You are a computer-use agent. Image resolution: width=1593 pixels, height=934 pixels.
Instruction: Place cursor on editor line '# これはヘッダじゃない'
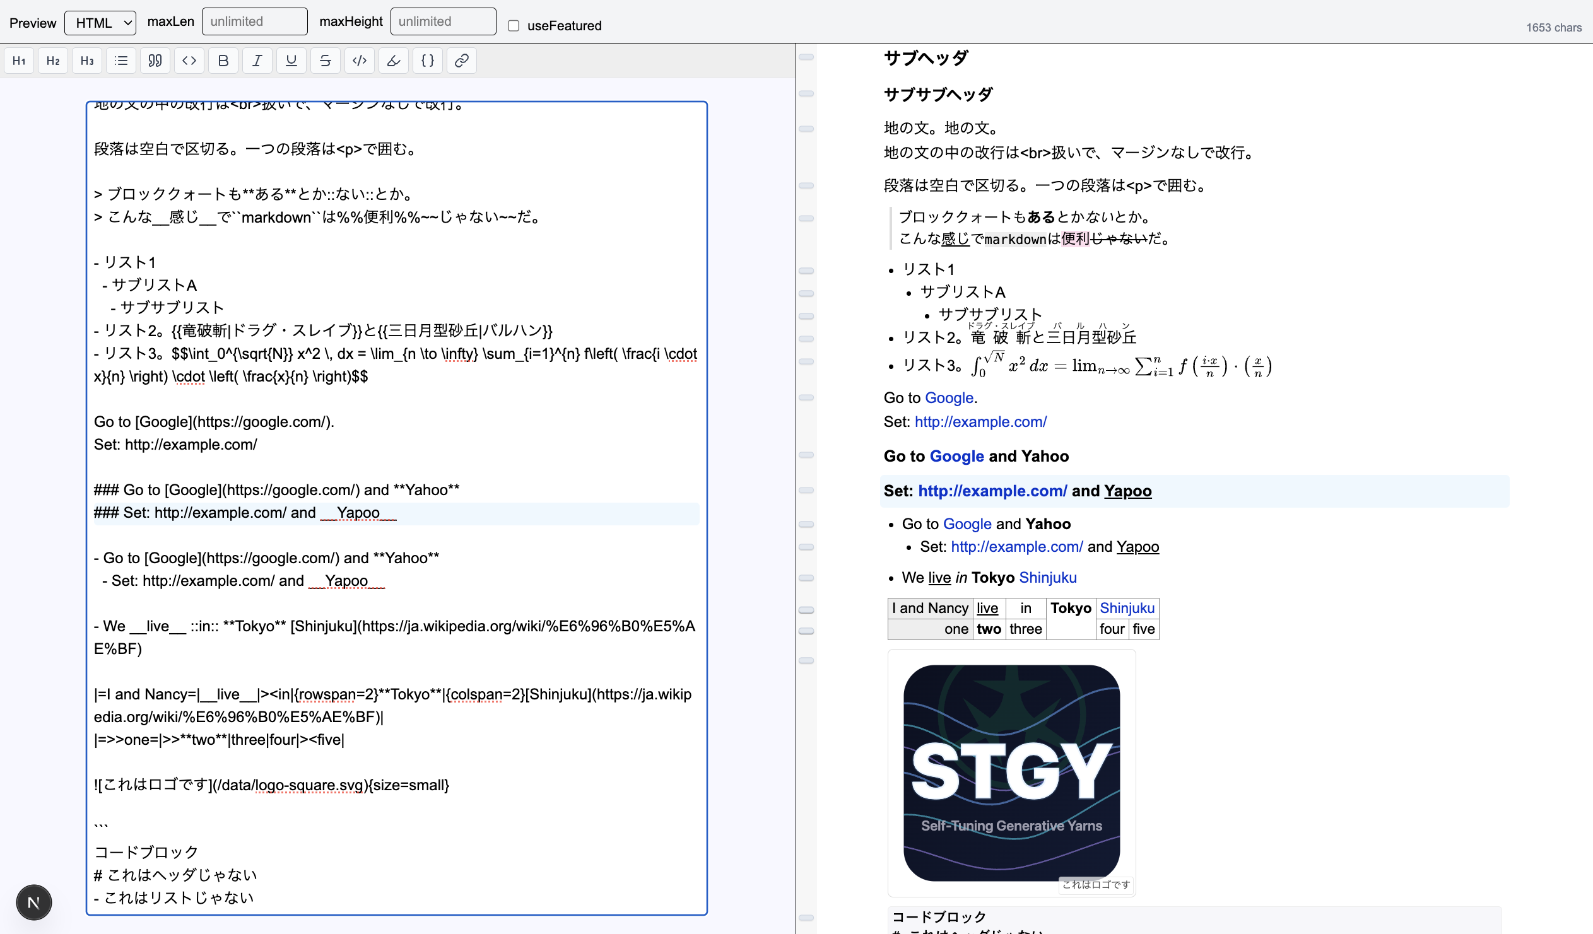176,875
